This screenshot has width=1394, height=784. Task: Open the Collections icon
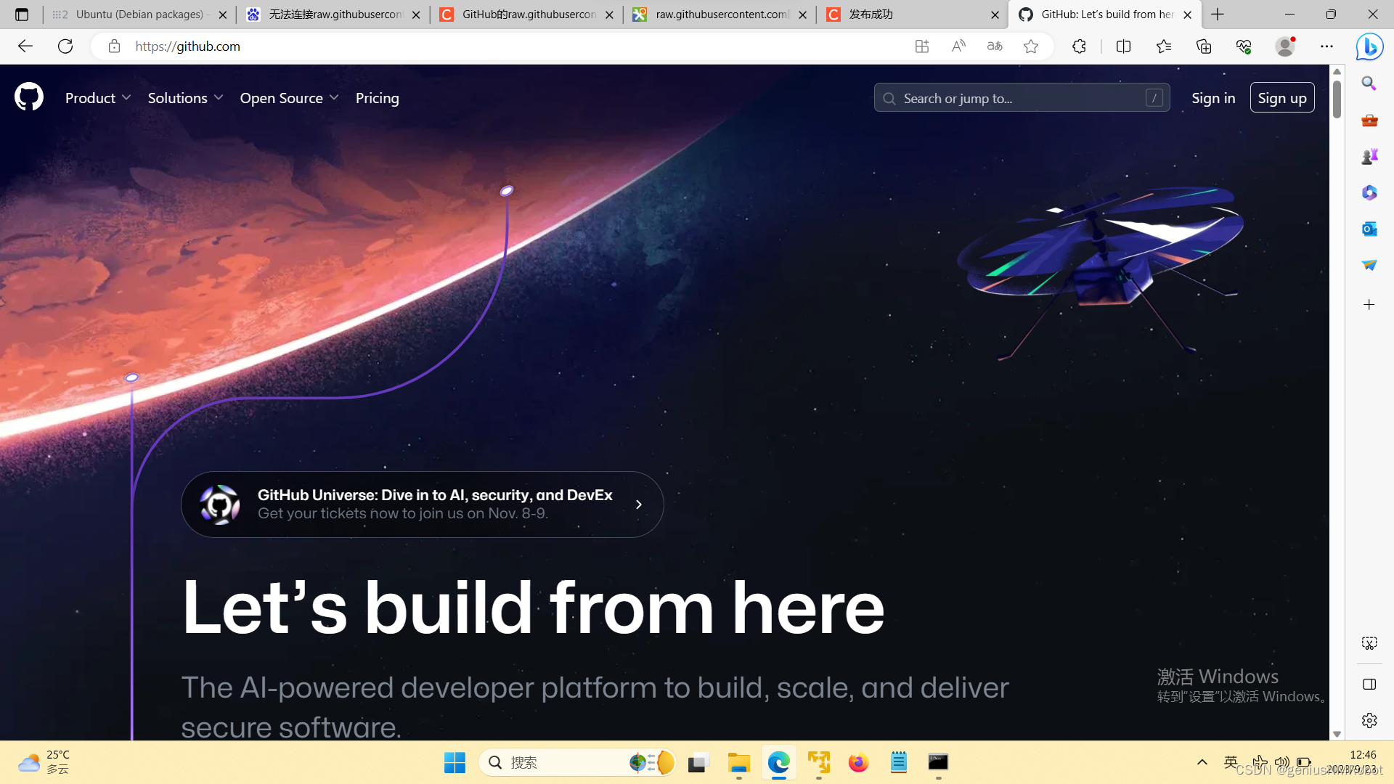pos(1204,46)
